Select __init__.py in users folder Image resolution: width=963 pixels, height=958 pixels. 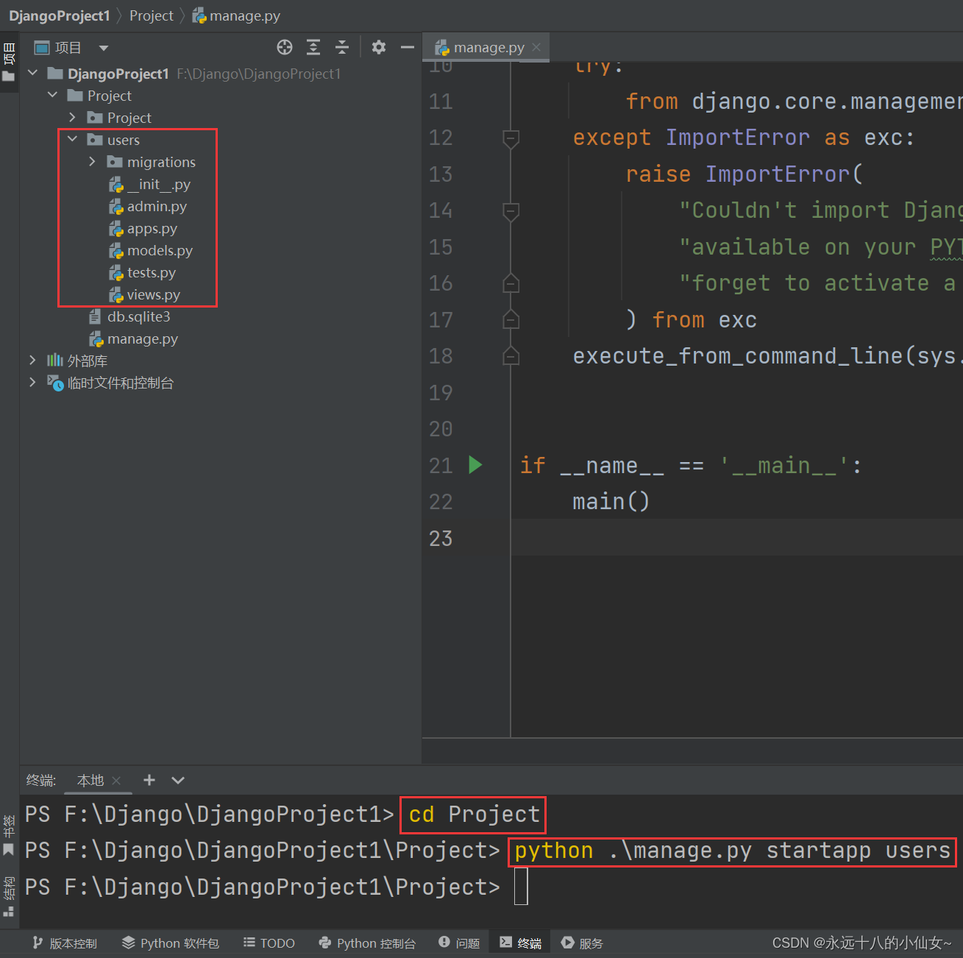[149, 184]
